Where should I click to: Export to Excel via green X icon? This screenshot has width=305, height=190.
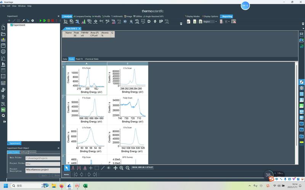pyautogui.click(x=194, y=22)
